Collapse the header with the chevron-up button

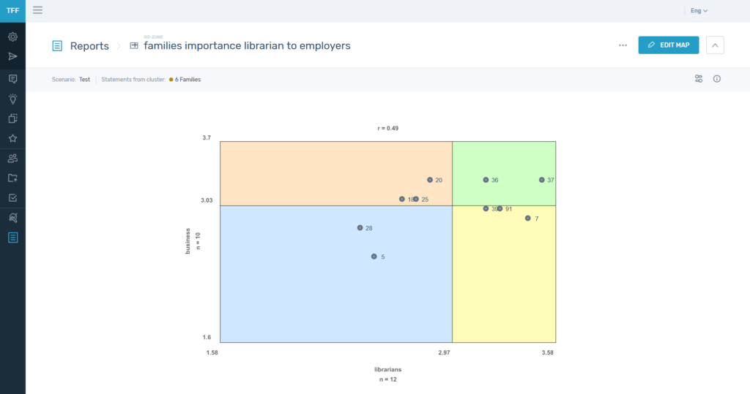(x=714, y=45)
